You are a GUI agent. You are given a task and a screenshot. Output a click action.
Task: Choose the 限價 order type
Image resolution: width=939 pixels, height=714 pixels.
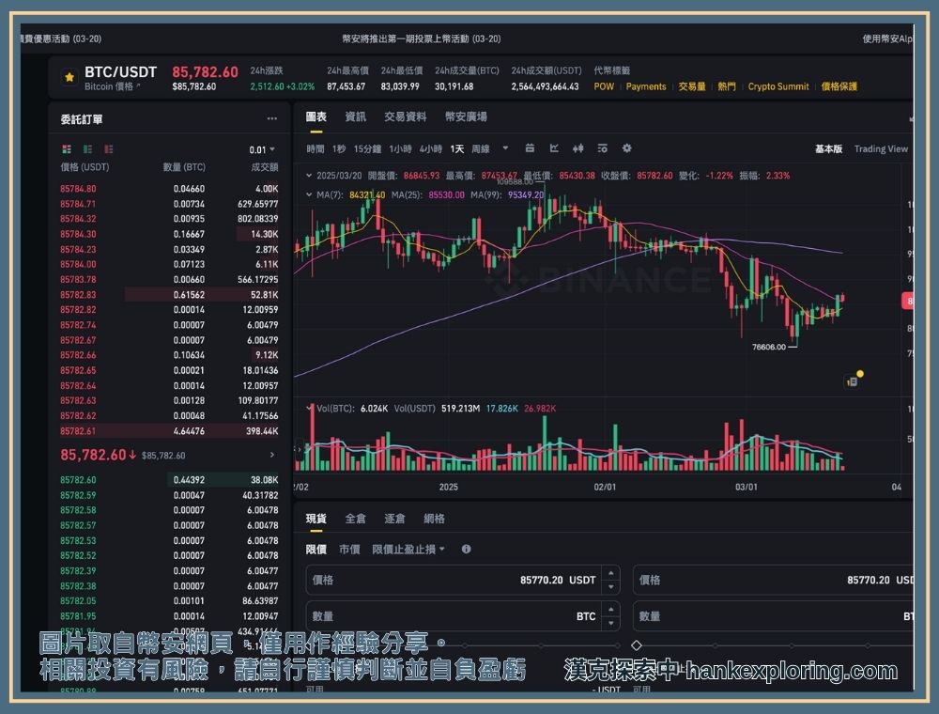pos(316,550)
